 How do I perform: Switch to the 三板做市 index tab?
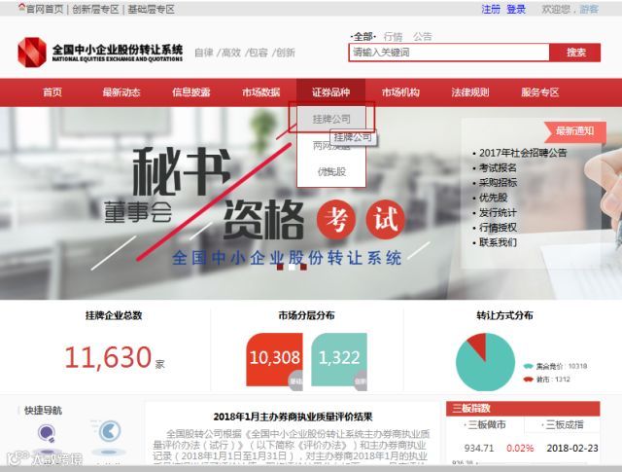pos(486,424)
